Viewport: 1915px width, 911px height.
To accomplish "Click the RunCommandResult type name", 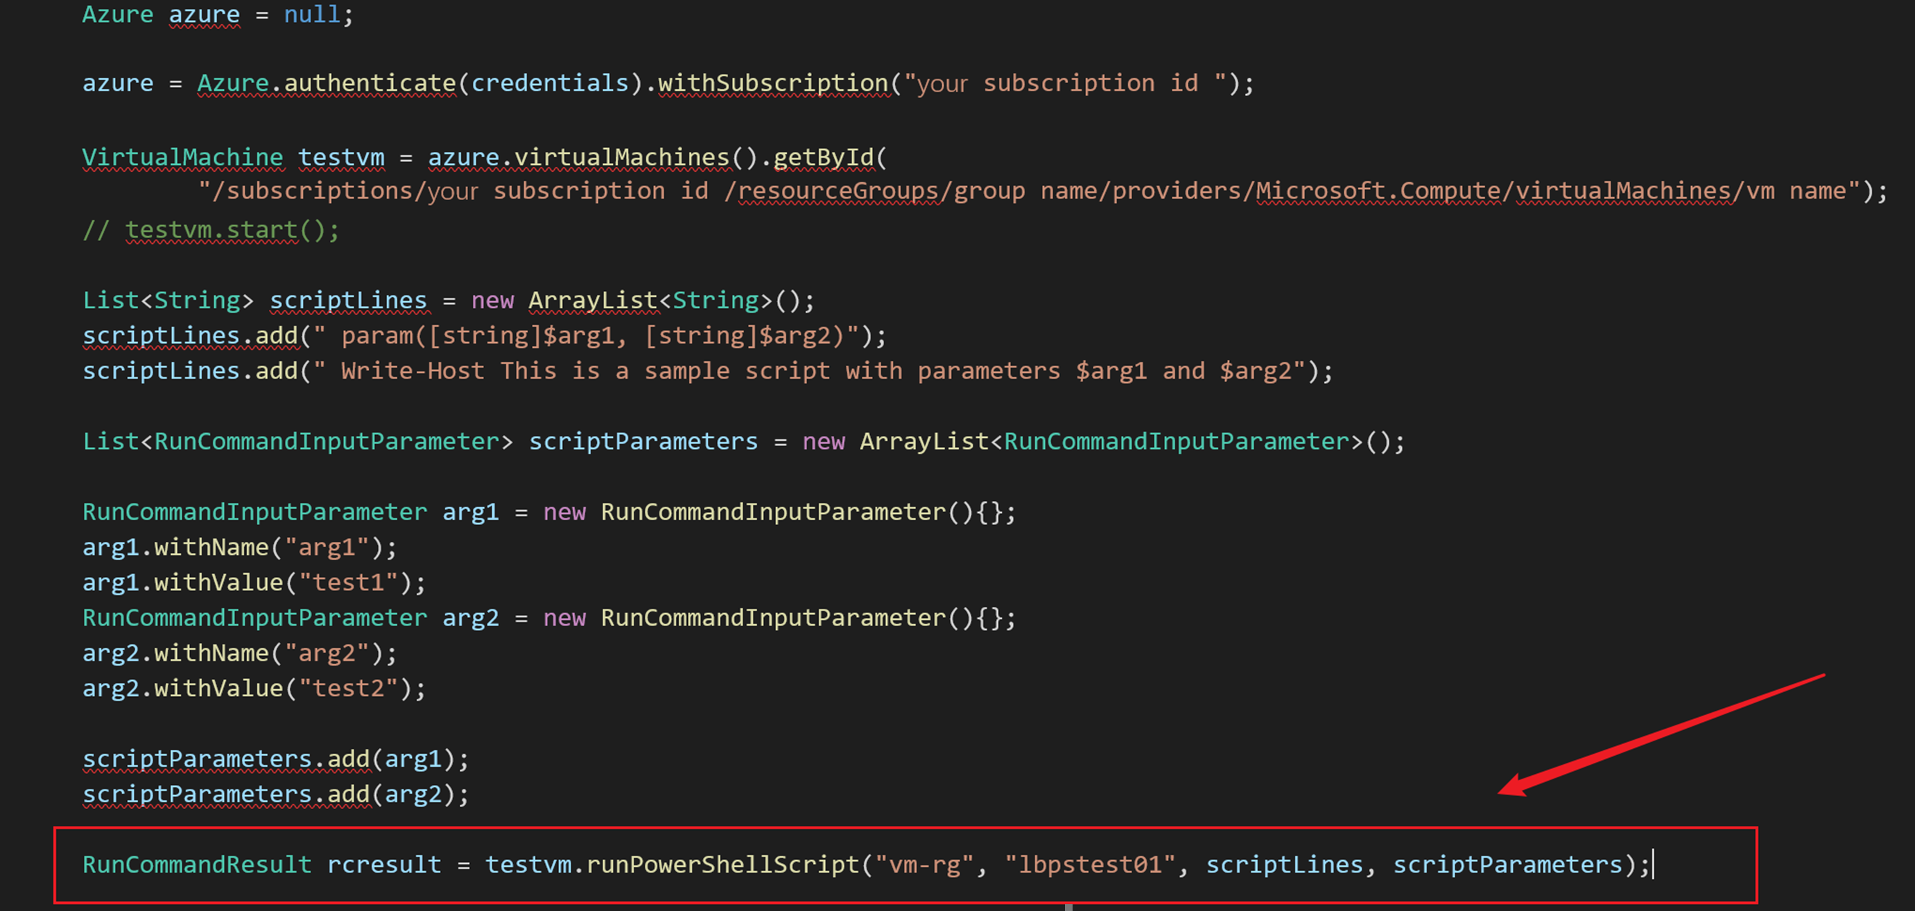I will (196, 864).
